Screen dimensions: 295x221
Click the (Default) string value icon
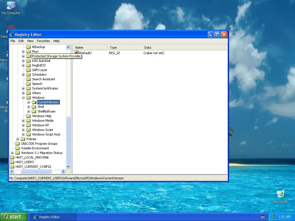click(76, 53)
